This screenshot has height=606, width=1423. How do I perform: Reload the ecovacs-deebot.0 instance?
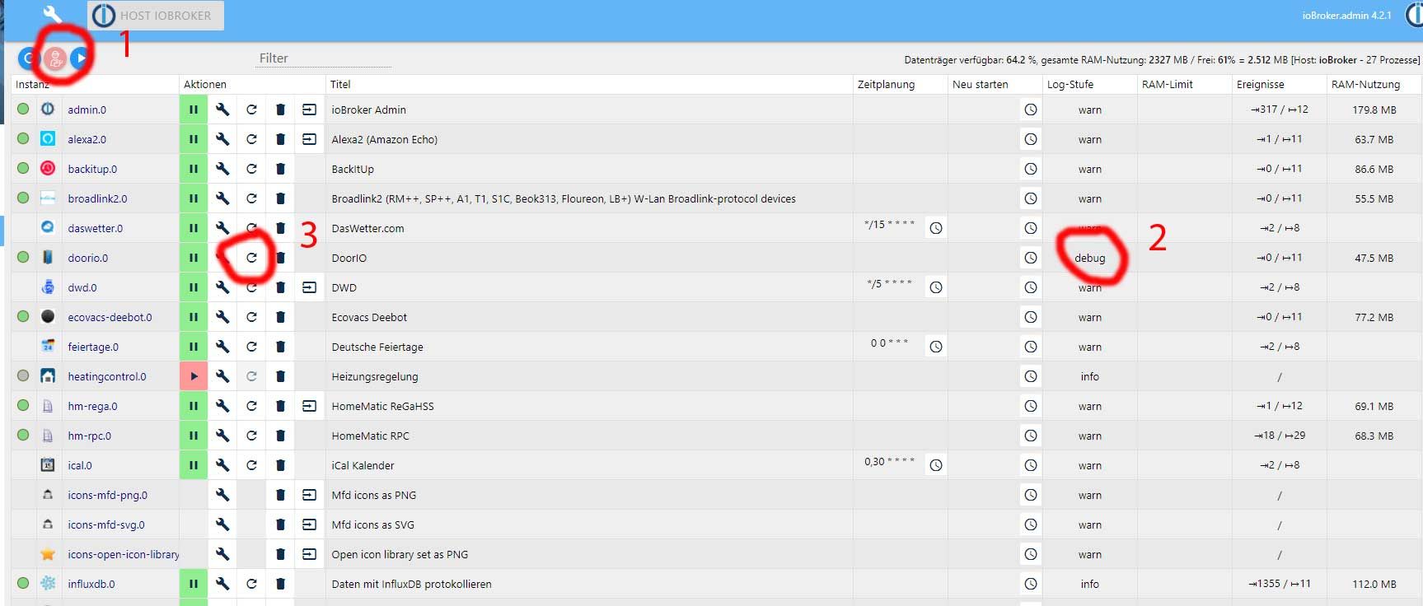pyautogui.click(x=251, y=317)
